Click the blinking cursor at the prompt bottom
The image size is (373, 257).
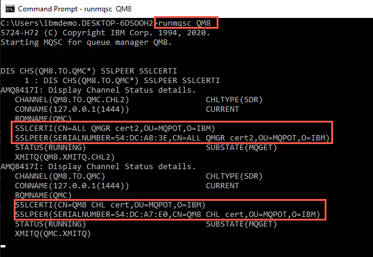(3, 246)
